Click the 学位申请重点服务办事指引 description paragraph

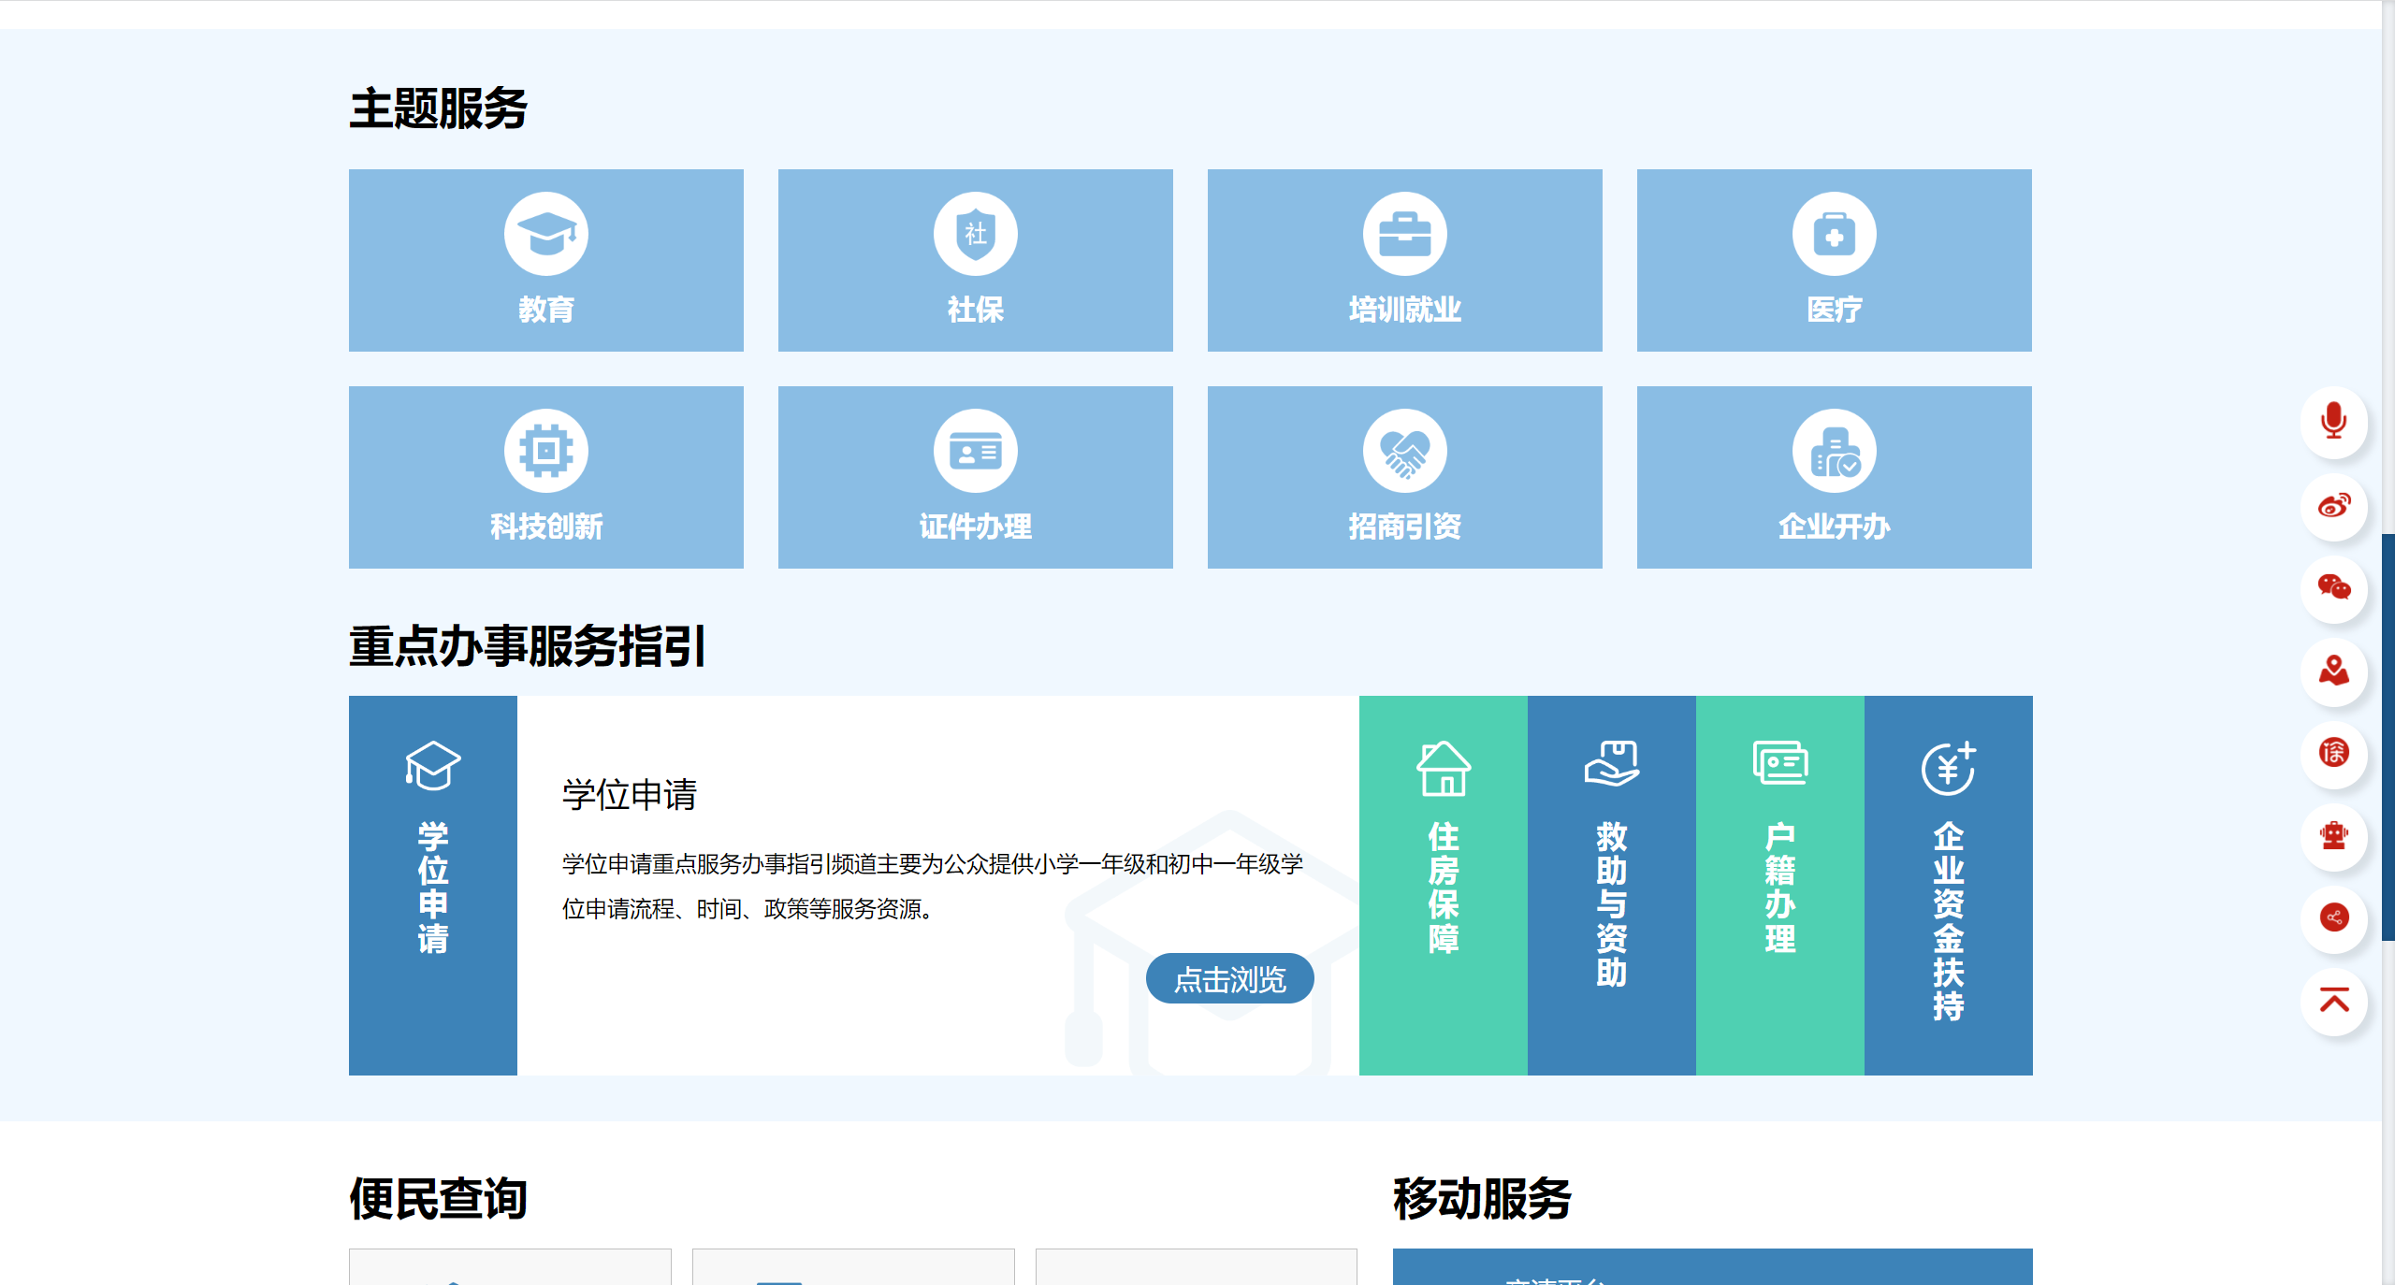[933, 886]
